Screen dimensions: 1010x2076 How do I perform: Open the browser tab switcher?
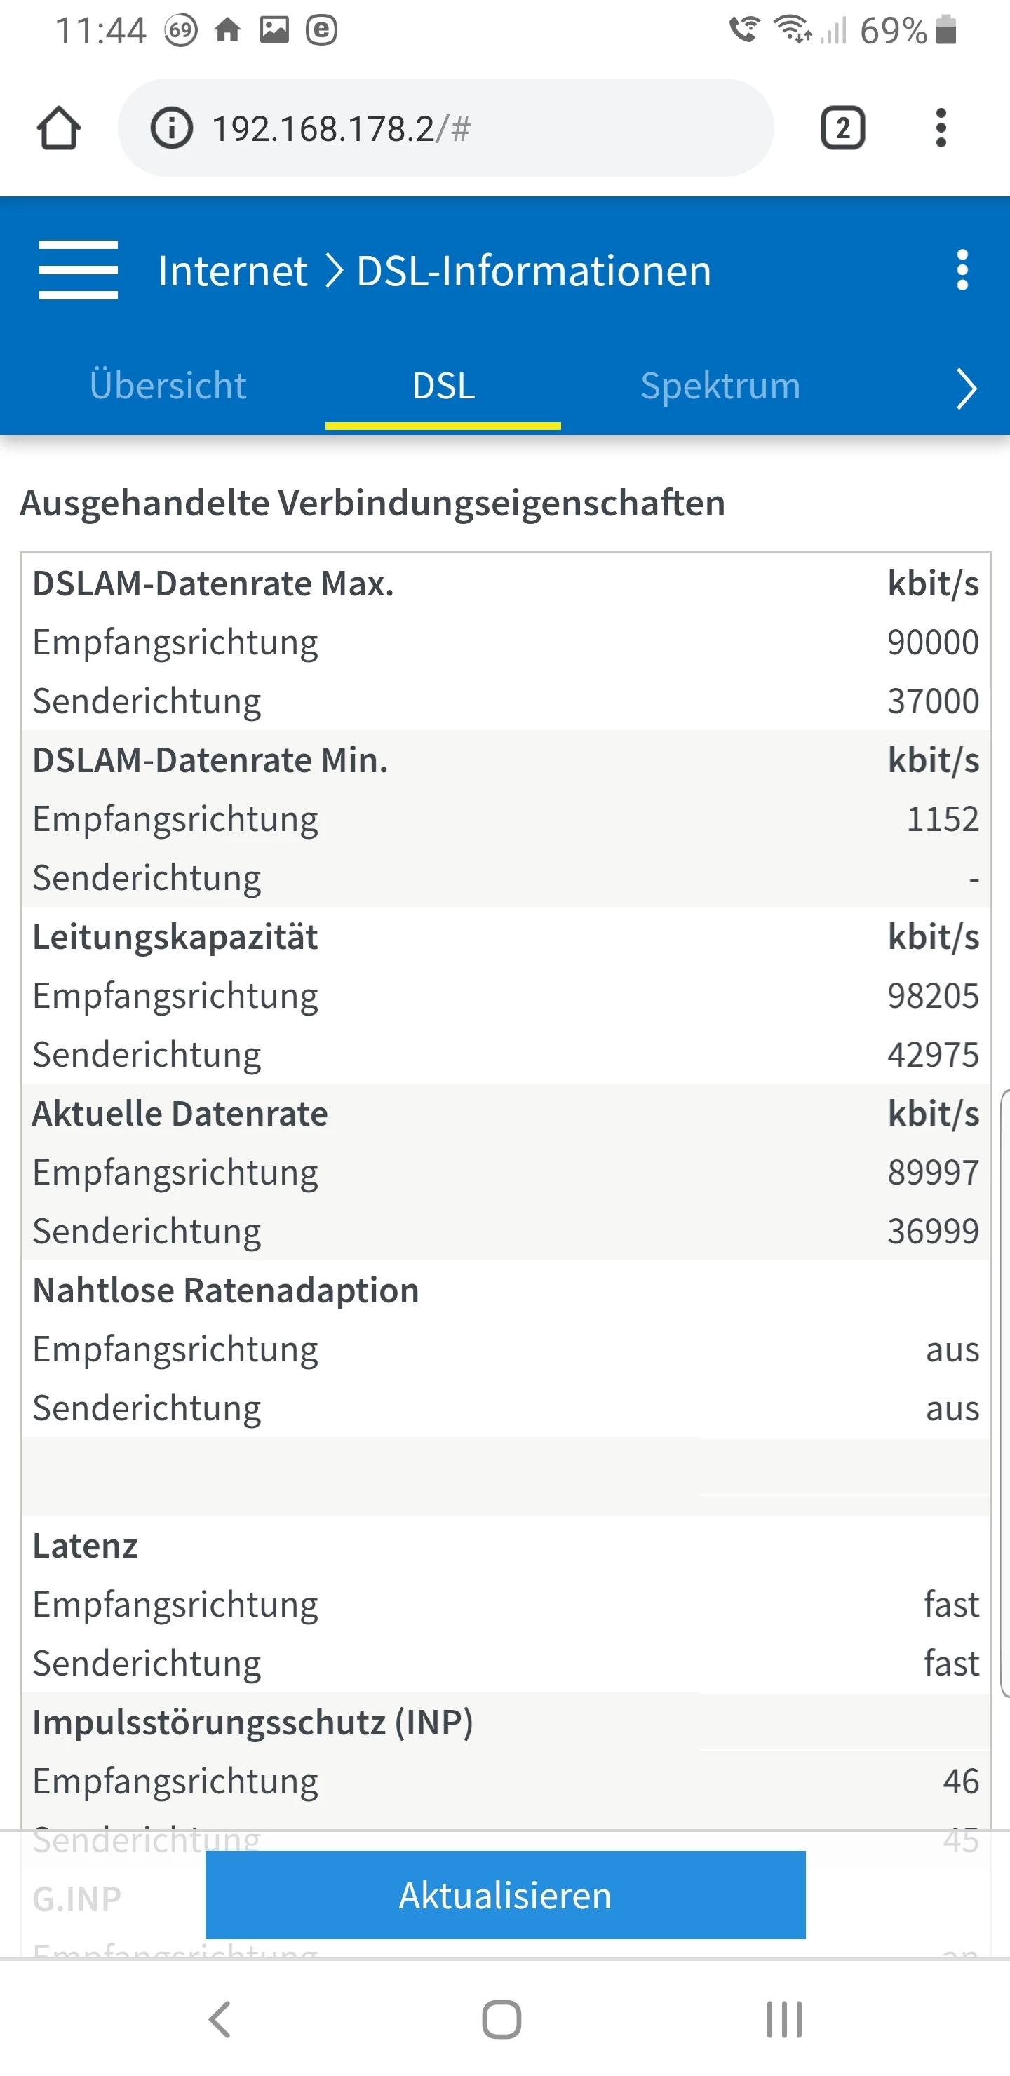[x=842, y=128]
